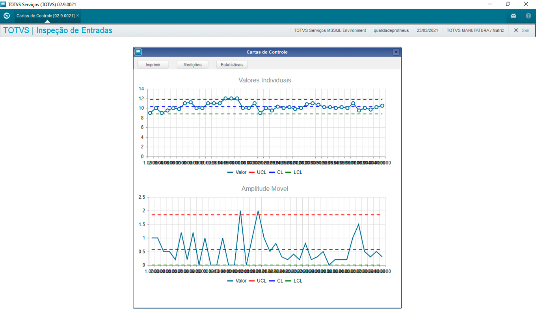The width and height of the screenshot is (536, 335).
Task: Close the Cartas de Controle [02.9.0021] tab
Action: click(x=78, y=15)
